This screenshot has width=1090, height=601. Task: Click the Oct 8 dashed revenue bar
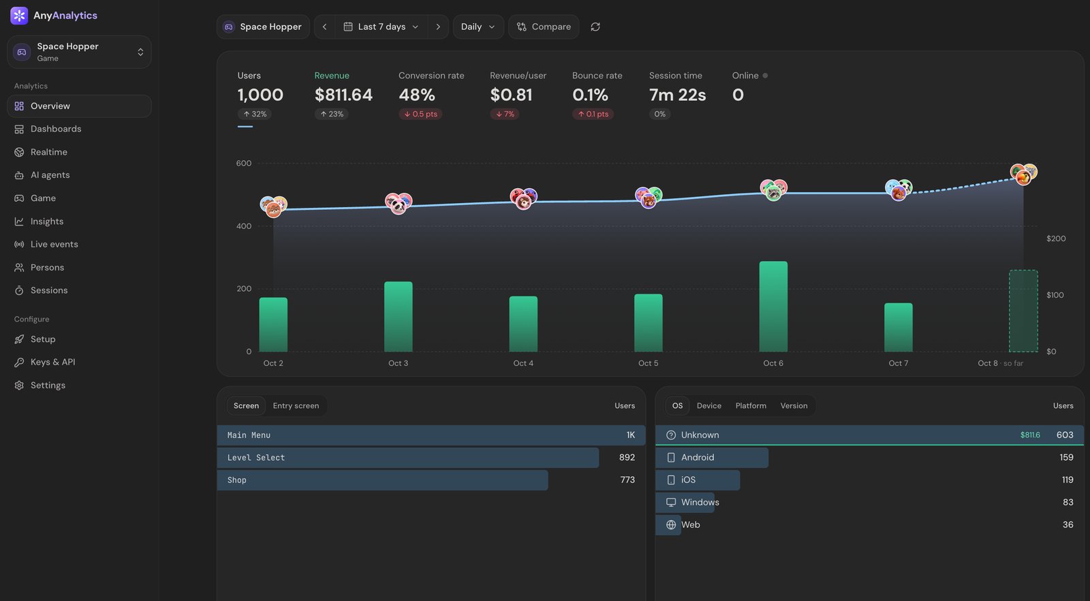pos(1023,311)
